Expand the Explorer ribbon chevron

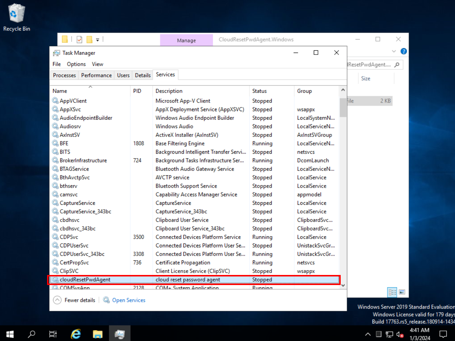point(394,51)
